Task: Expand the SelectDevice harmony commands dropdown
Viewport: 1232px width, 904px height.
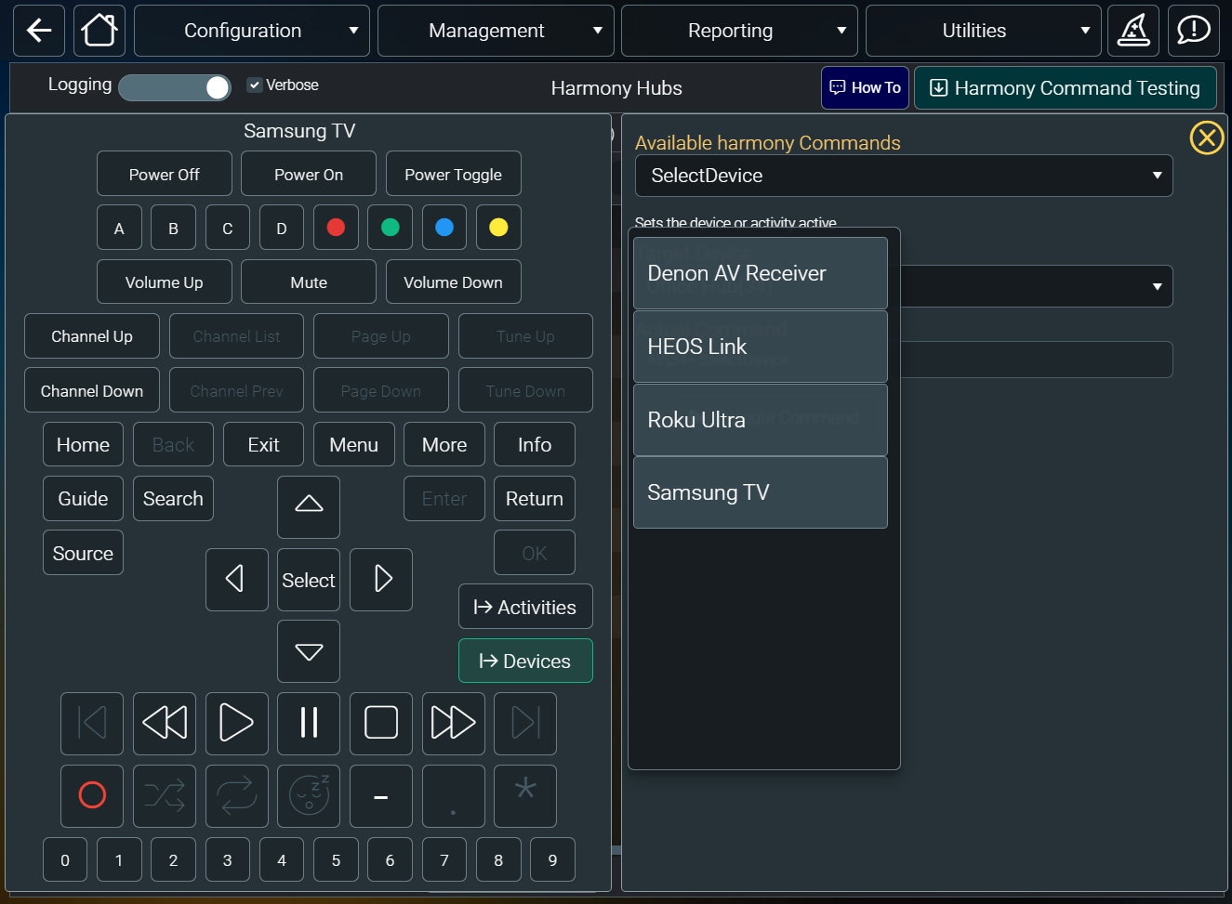Action: [904, 176]
